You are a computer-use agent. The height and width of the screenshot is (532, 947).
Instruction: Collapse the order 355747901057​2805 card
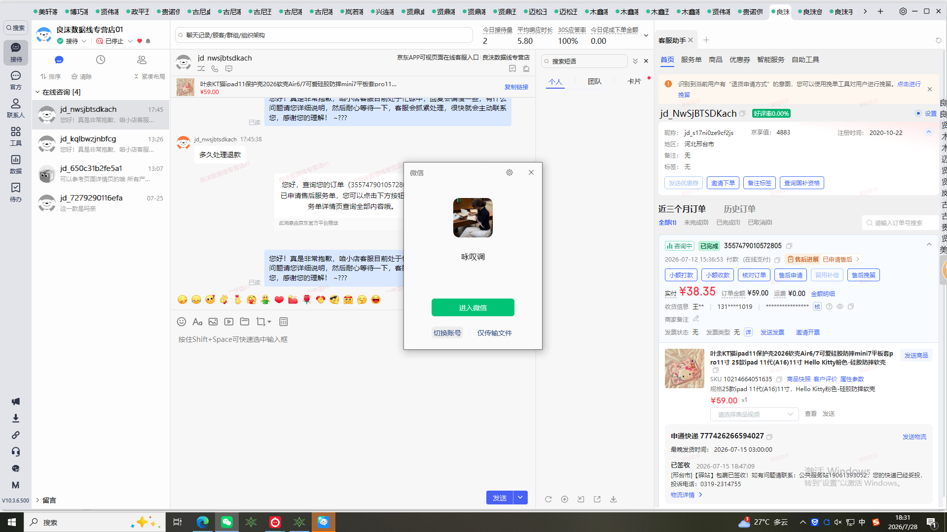point(929,245)
